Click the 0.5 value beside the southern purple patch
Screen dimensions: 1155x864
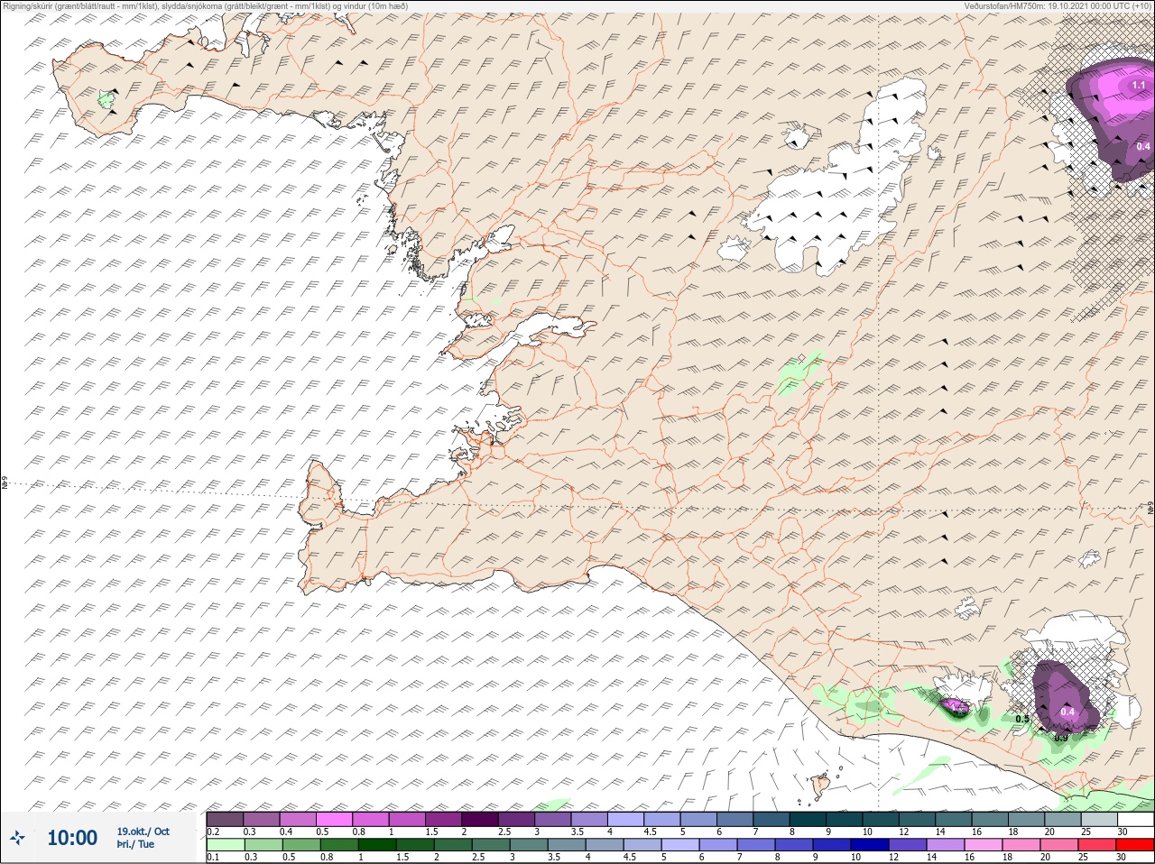(1022, 719)
